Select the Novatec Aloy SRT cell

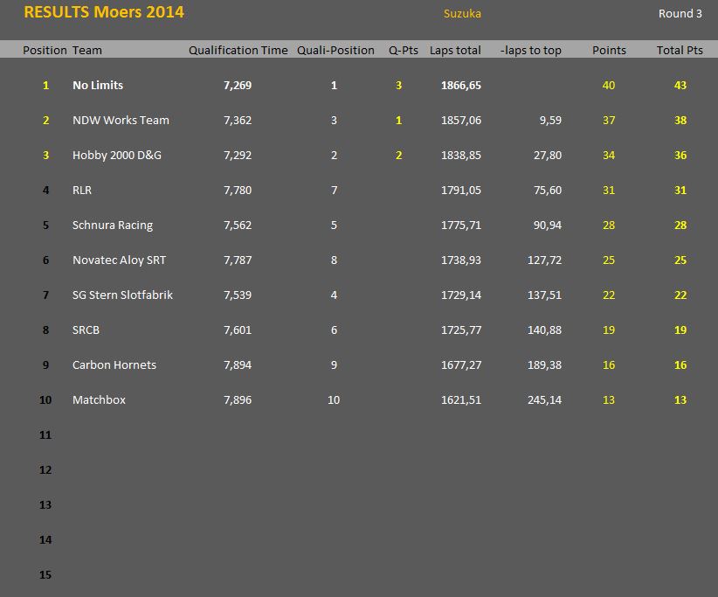point(119,260)
